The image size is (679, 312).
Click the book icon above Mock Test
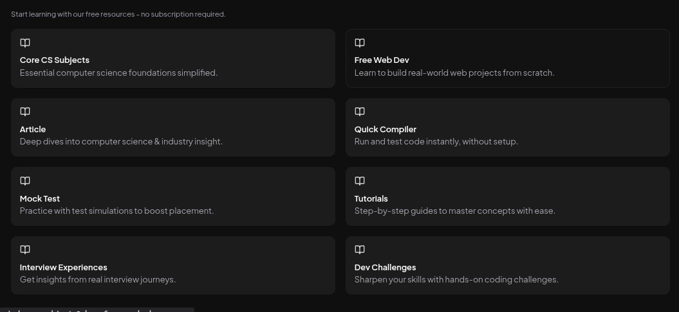25,180
